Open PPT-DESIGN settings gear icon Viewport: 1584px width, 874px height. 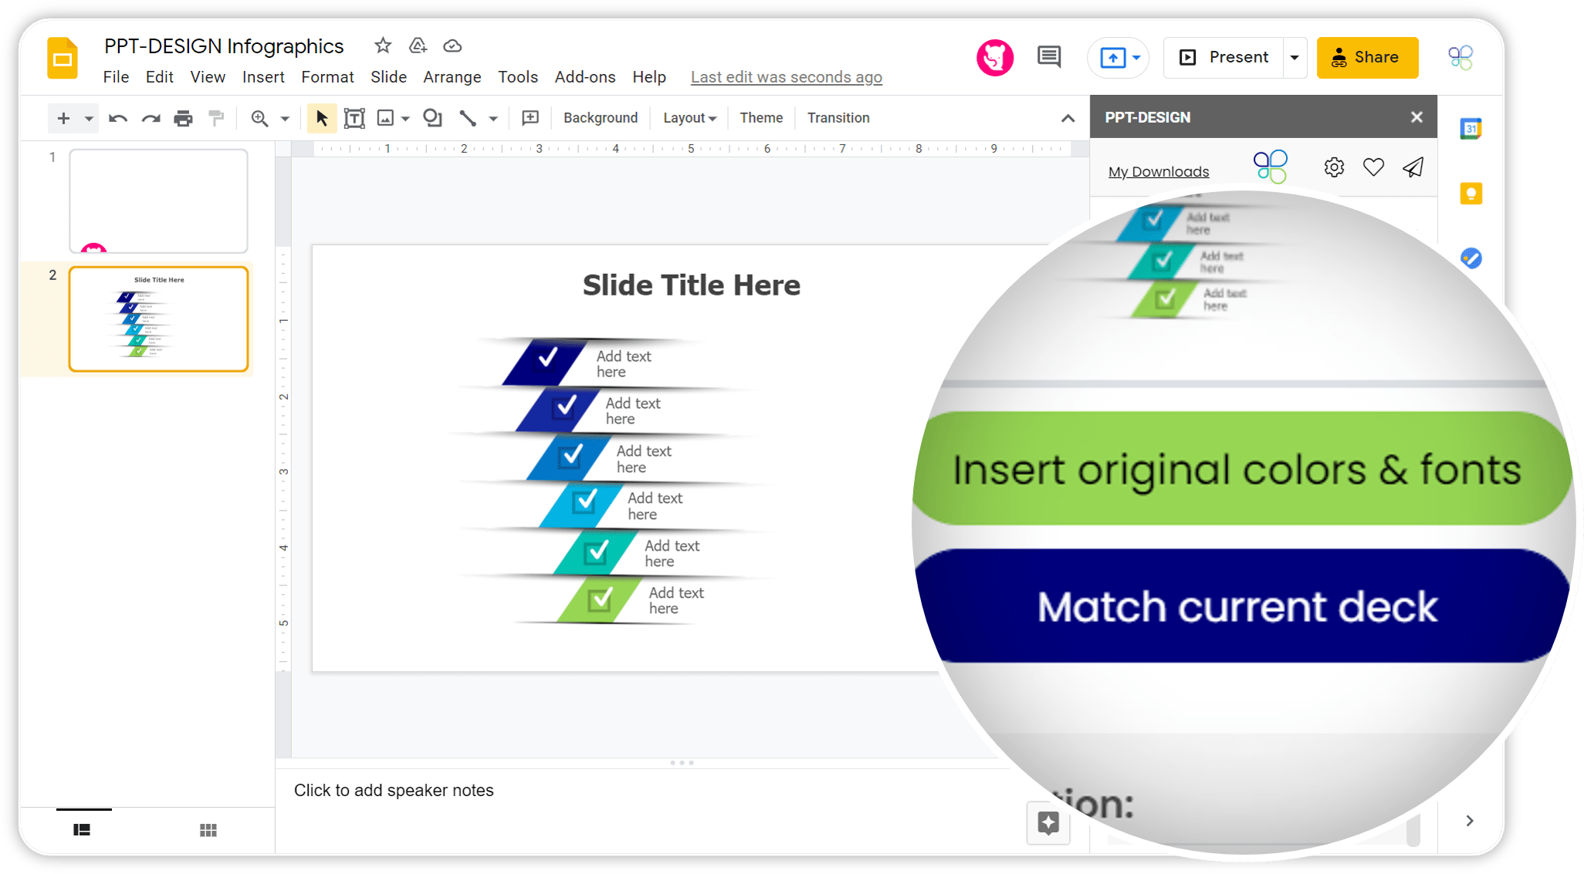(1334, 167)
